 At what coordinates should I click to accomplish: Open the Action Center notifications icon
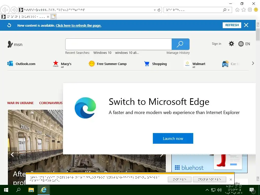252,190
